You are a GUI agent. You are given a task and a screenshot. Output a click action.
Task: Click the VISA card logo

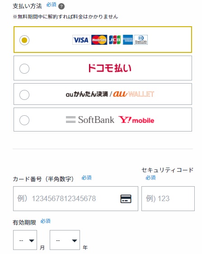pyautogui.click(x=81, y=40)
